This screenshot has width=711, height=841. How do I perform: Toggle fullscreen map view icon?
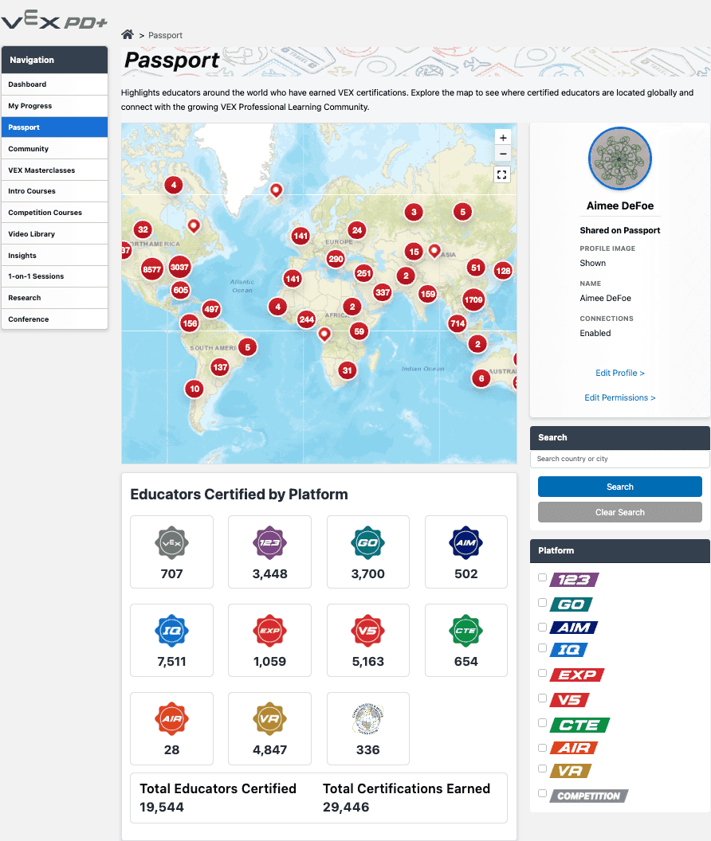[502, 175]
